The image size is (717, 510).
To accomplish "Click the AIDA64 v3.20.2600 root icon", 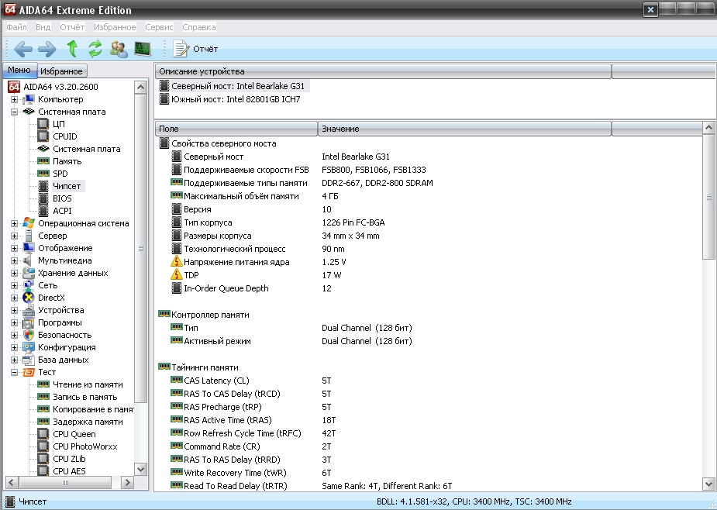I will [14, 87].
